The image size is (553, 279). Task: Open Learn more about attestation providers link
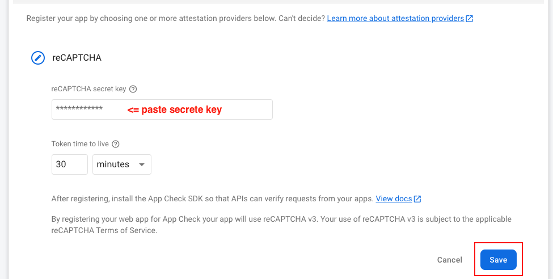tap(395, 18)
